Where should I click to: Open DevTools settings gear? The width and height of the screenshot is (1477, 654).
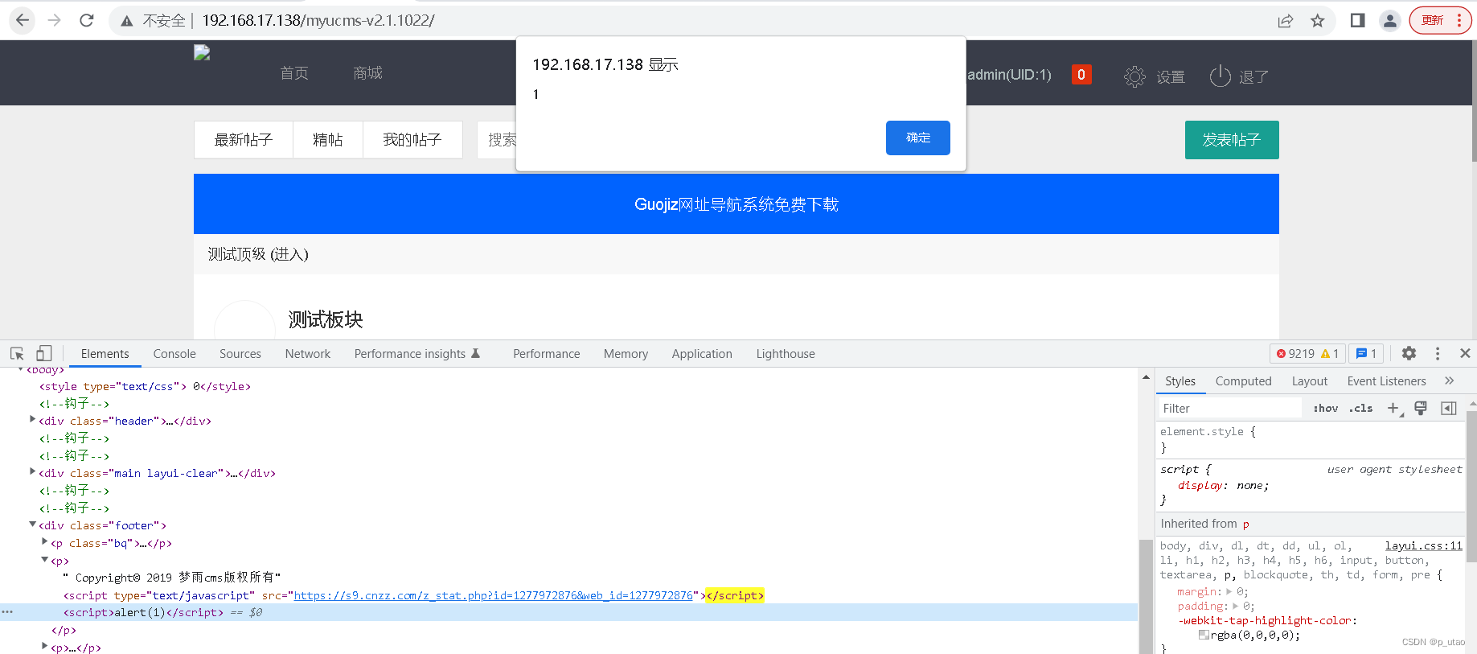(x=1409, y=353)
